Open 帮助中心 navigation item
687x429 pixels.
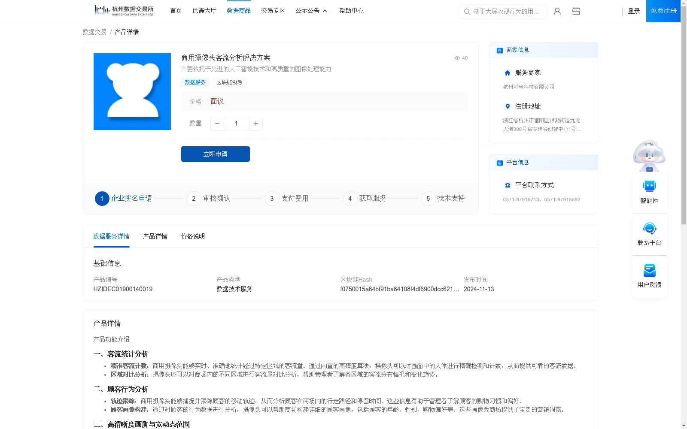351,11
